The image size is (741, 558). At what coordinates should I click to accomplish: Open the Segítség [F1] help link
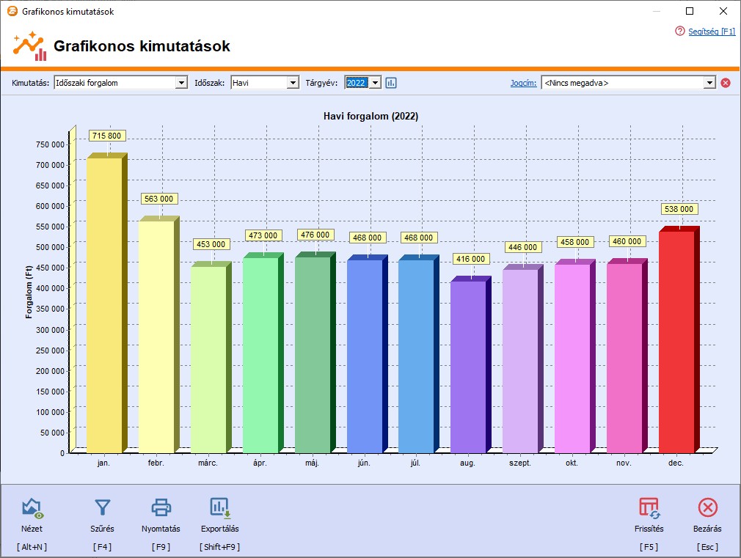711,32
